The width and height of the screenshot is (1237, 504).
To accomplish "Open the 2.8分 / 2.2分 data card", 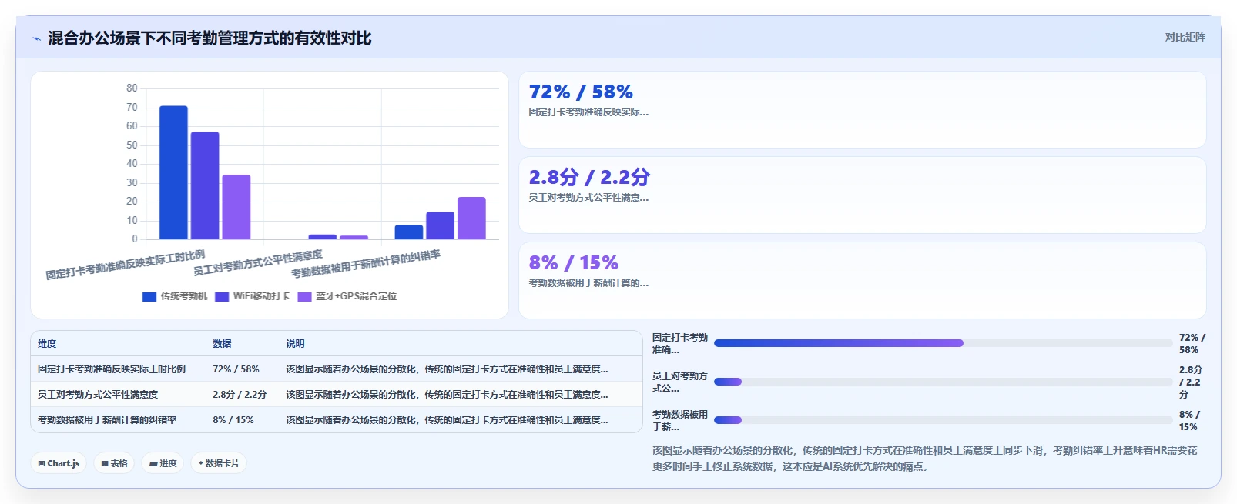I will click(863, 195).
